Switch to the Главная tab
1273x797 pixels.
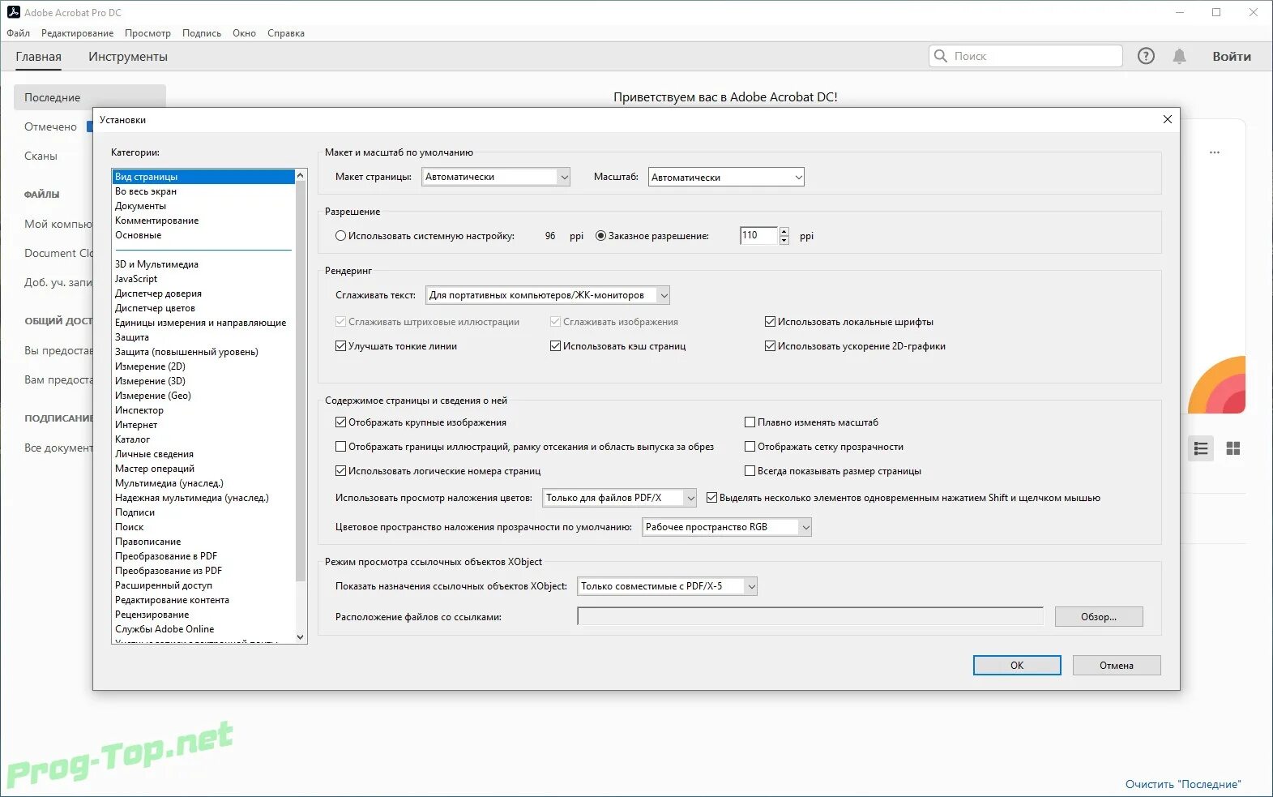pyautogui.click(x=38, y=57)
